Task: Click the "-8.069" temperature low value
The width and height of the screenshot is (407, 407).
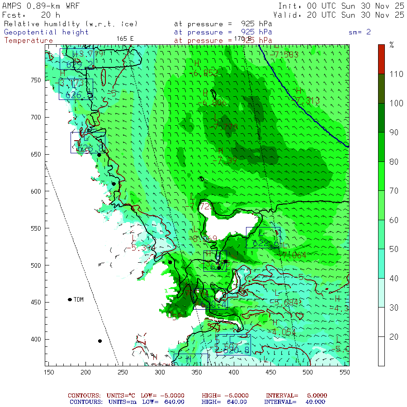Action: click(x=203, y=238)
